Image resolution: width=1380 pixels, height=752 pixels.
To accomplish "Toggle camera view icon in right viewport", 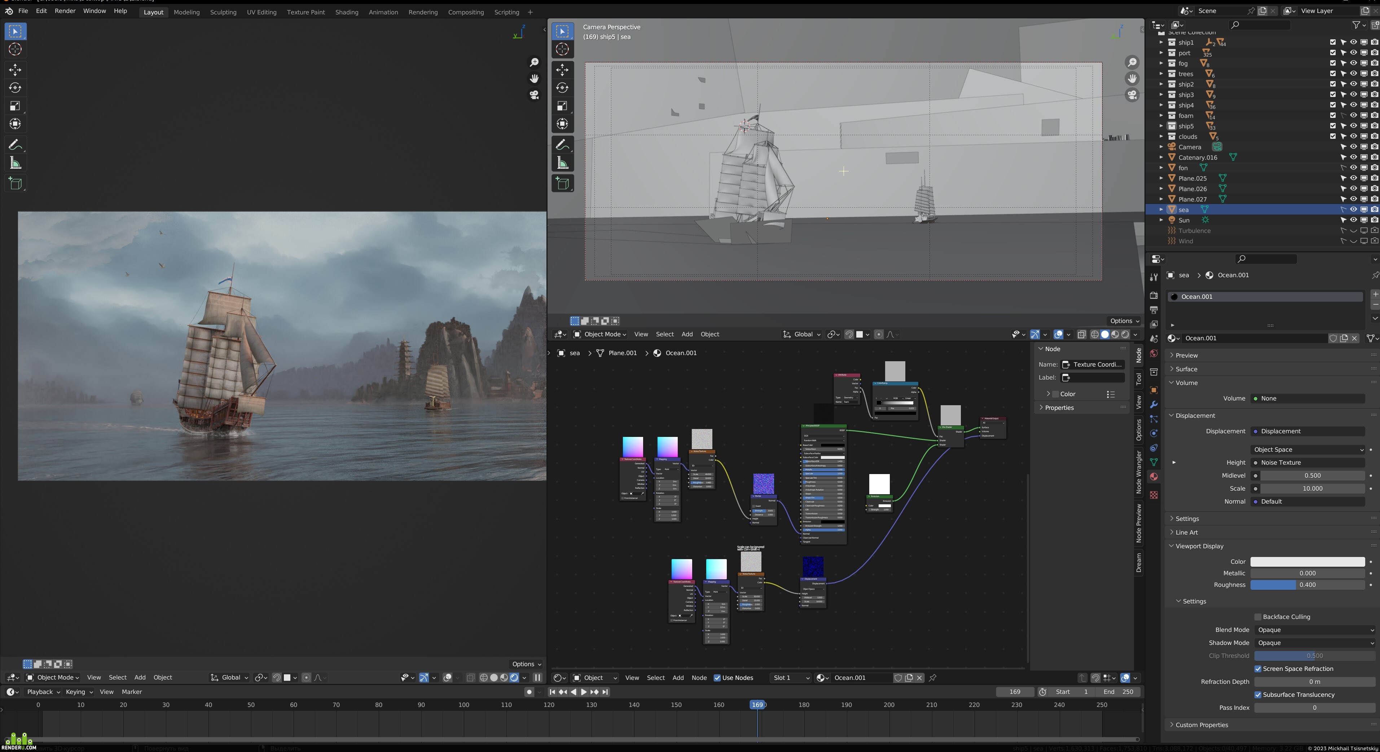I will pos(1131,95).
